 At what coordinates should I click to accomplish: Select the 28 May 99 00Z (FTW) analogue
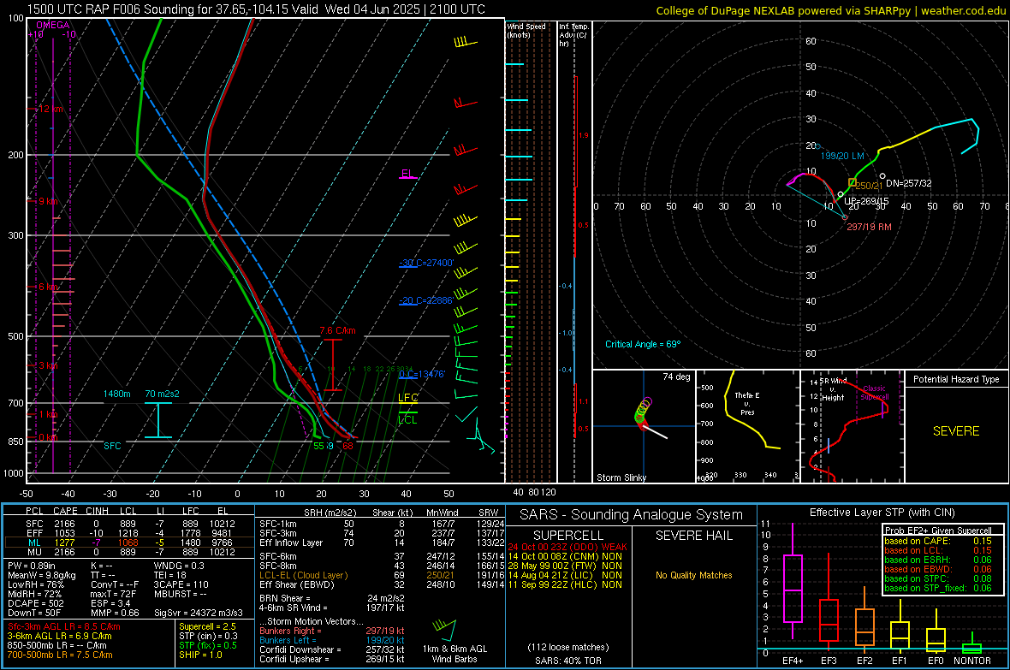(x=565, y=566)
